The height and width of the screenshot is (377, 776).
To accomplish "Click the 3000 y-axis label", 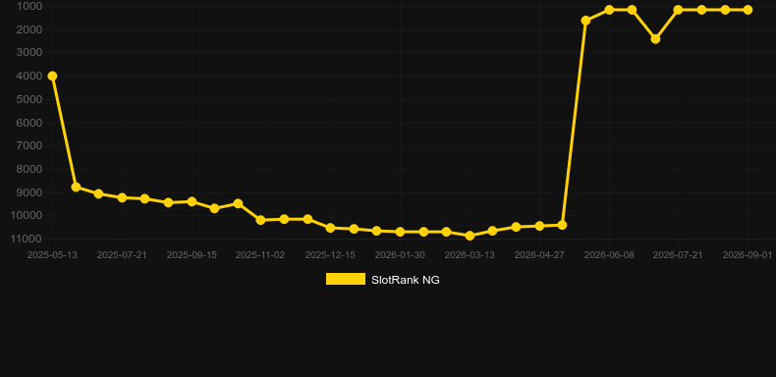I will tap(29, 52).
